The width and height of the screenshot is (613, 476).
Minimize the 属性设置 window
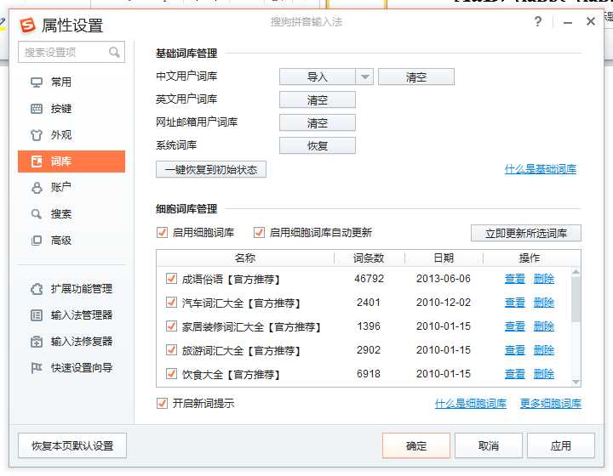(x=568, y=22)
